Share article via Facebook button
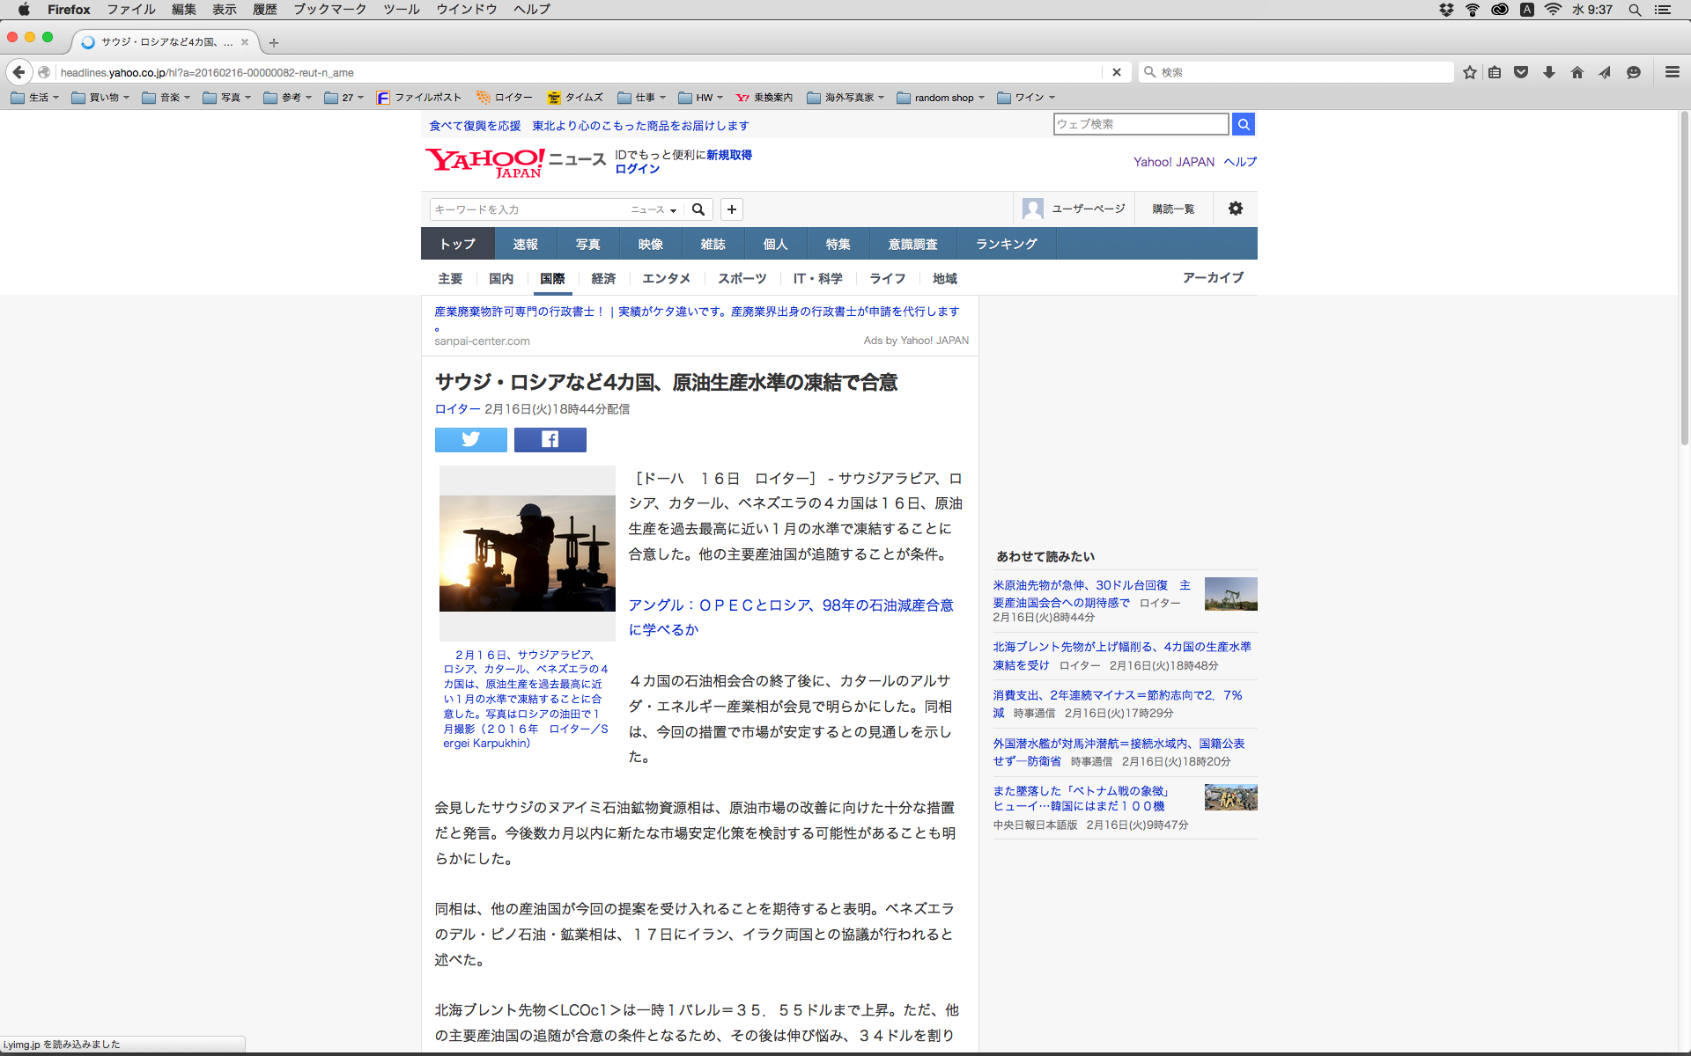Image resolution: width=1691 pixels, height=1056 pixels. click(x=550, y=439)
